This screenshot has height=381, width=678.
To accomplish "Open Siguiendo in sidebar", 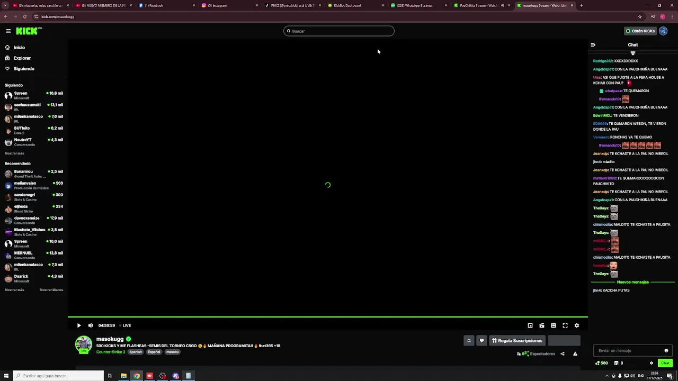I will (x=24, y=69).
